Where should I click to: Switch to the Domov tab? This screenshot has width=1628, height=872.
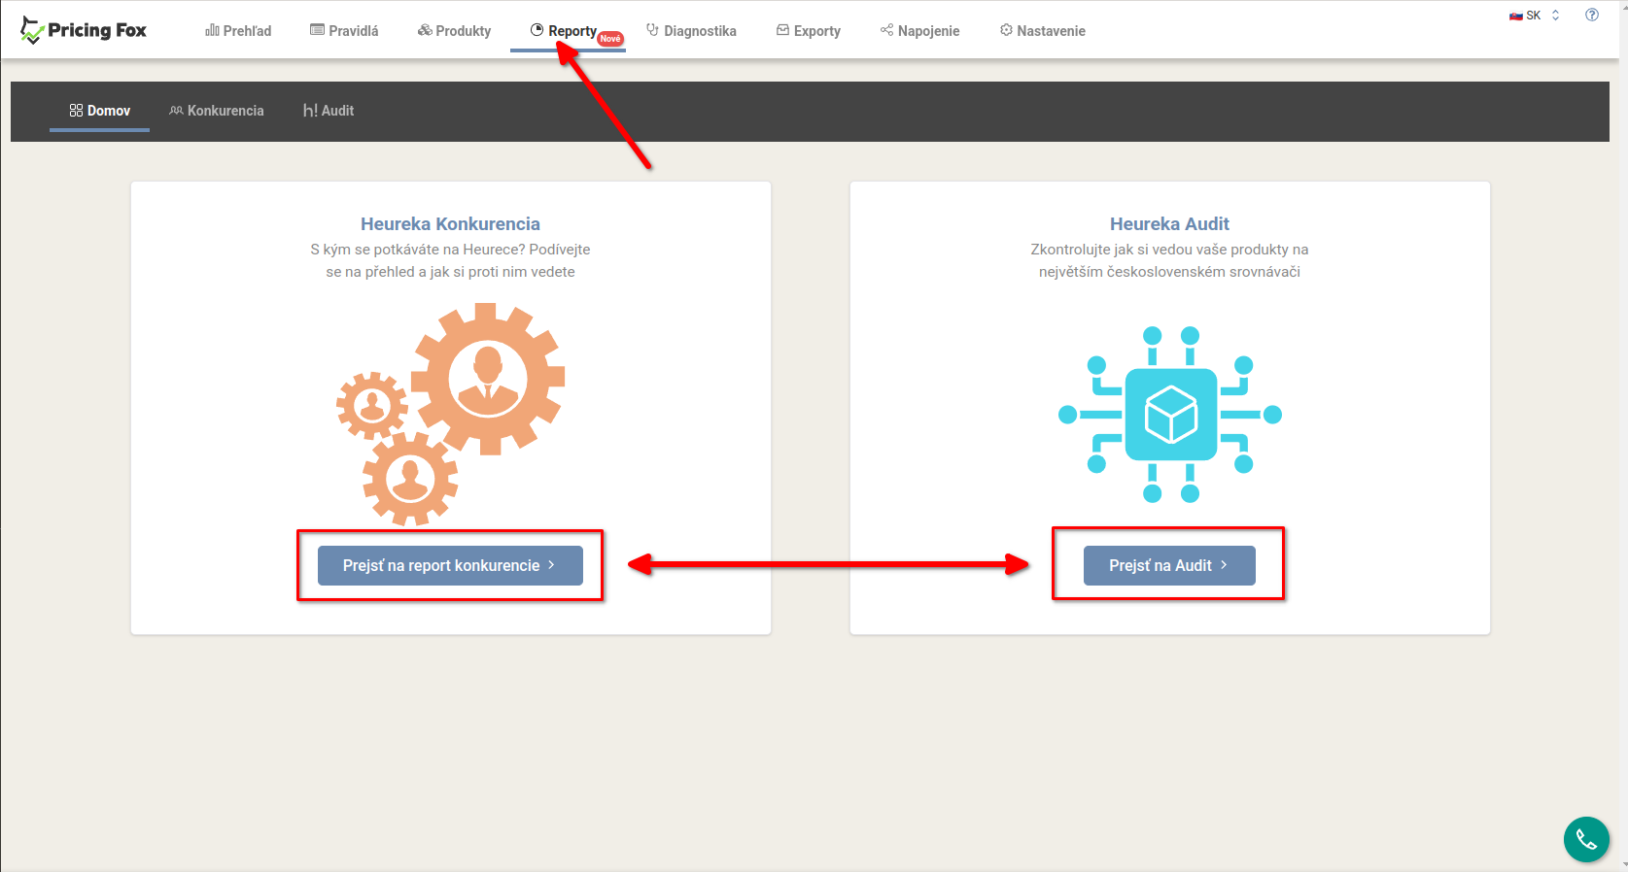(99, 111)
